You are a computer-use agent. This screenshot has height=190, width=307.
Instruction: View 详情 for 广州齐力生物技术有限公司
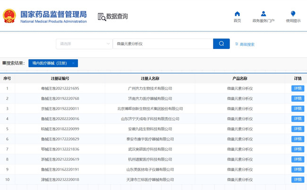coord(298,88)
